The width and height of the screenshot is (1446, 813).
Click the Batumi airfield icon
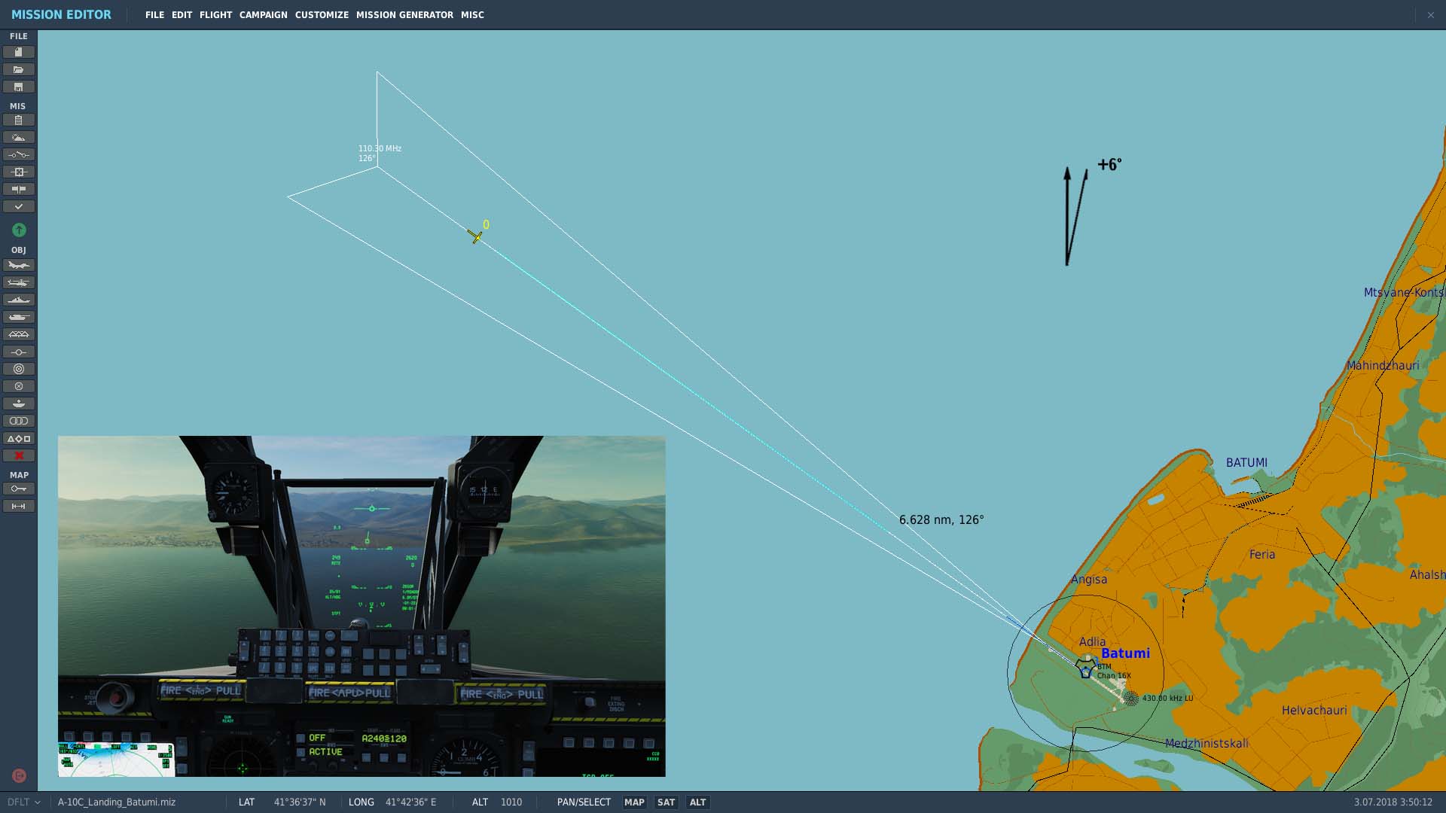pyautogui.click(x=1085, y=668)
